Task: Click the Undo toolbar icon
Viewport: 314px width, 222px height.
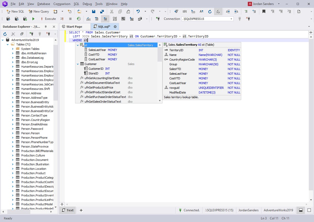Action: pos(138,11)
